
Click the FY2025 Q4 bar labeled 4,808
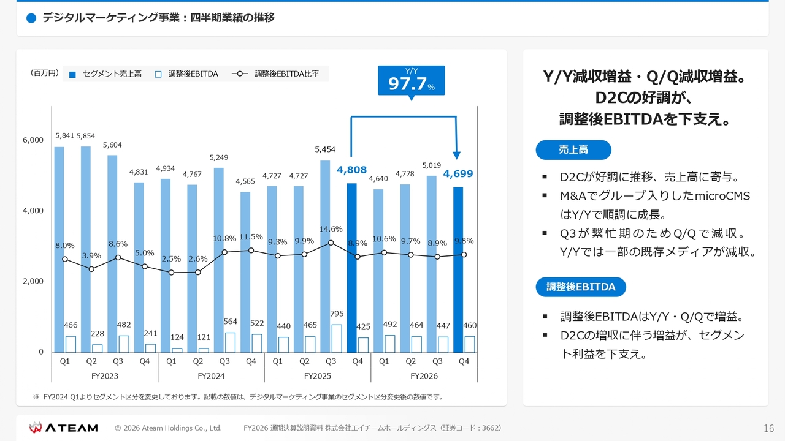click(352, 268)
